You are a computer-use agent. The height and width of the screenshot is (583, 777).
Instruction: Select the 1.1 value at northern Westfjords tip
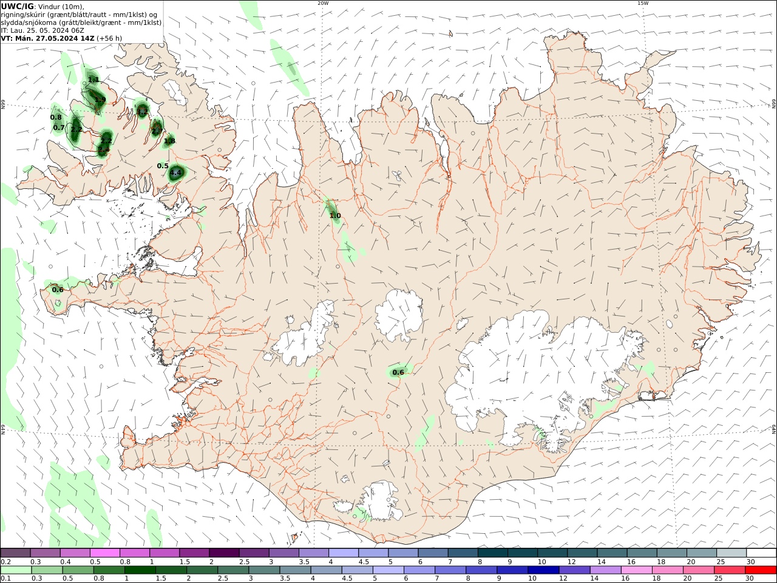pyautogui.click(x=93, y=80)
